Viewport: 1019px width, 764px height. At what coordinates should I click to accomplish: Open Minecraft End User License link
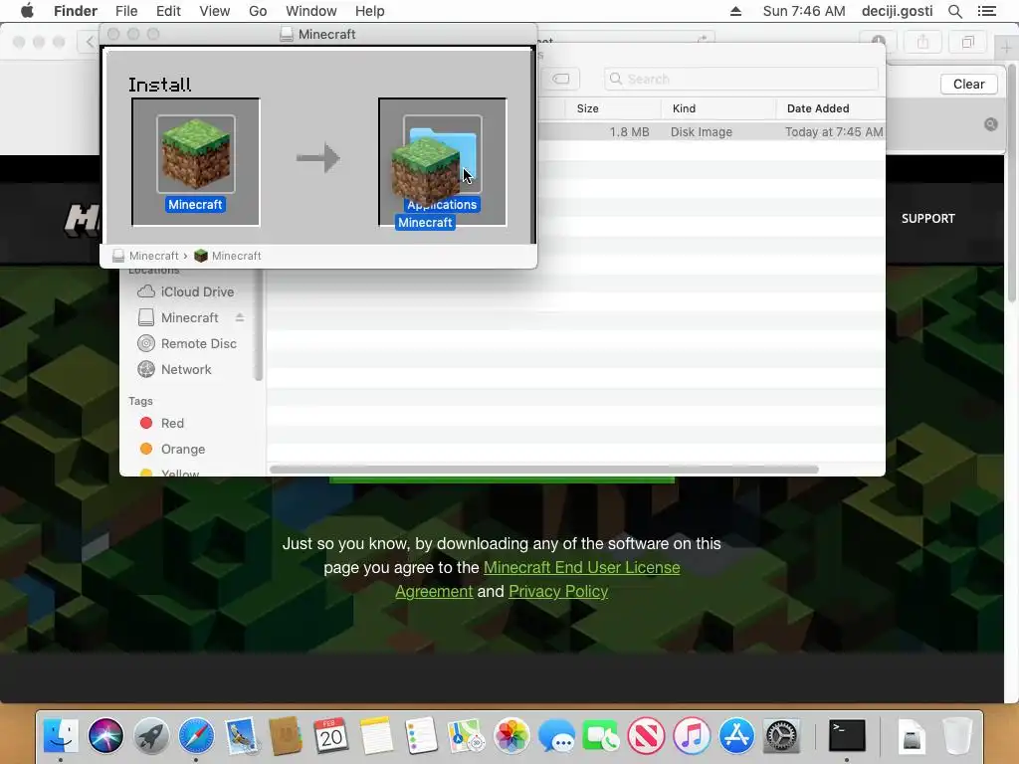[x=581, y=567]
